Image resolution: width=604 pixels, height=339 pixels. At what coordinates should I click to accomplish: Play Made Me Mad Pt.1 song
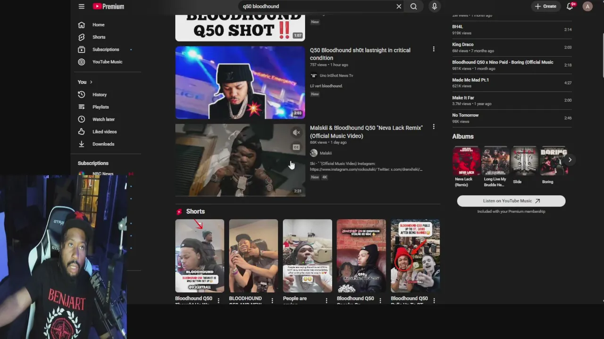512,82
